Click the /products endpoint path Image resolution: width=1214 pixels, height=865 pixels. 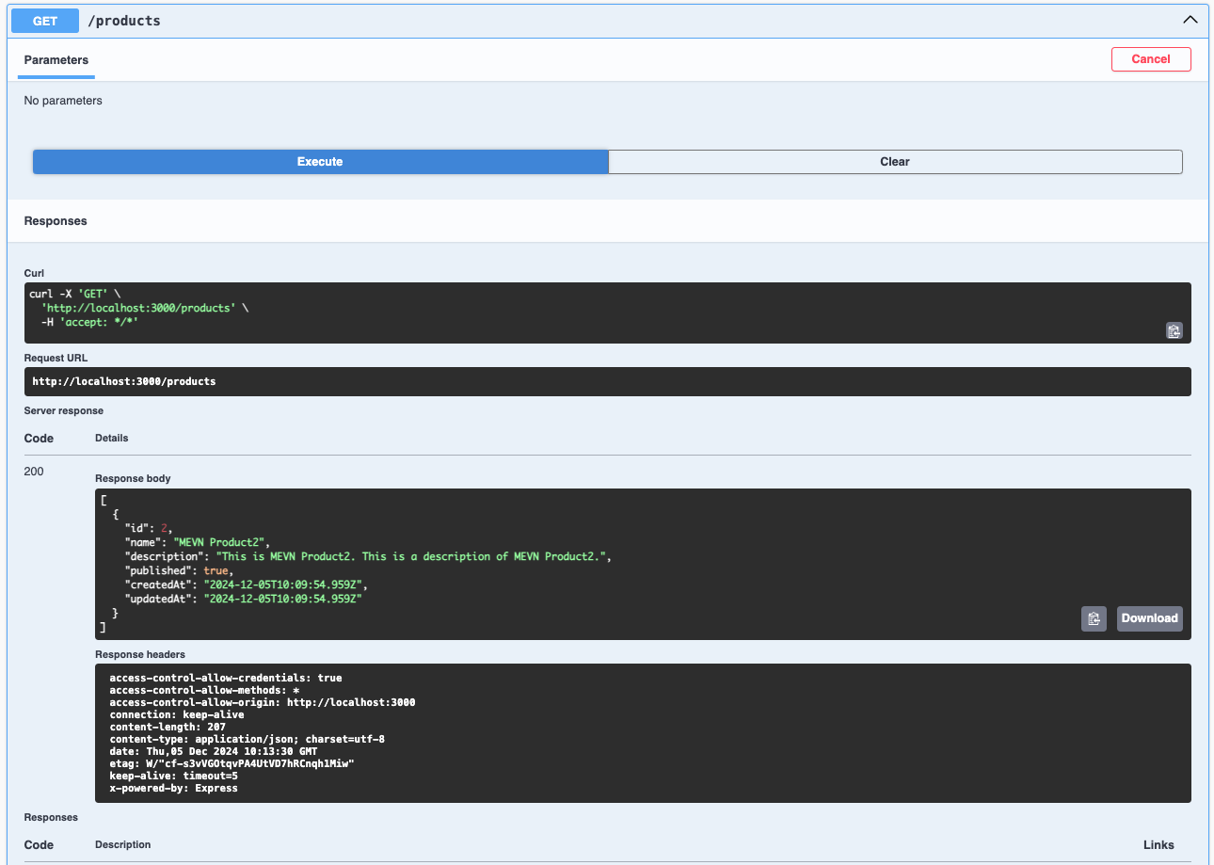(124, 21)
